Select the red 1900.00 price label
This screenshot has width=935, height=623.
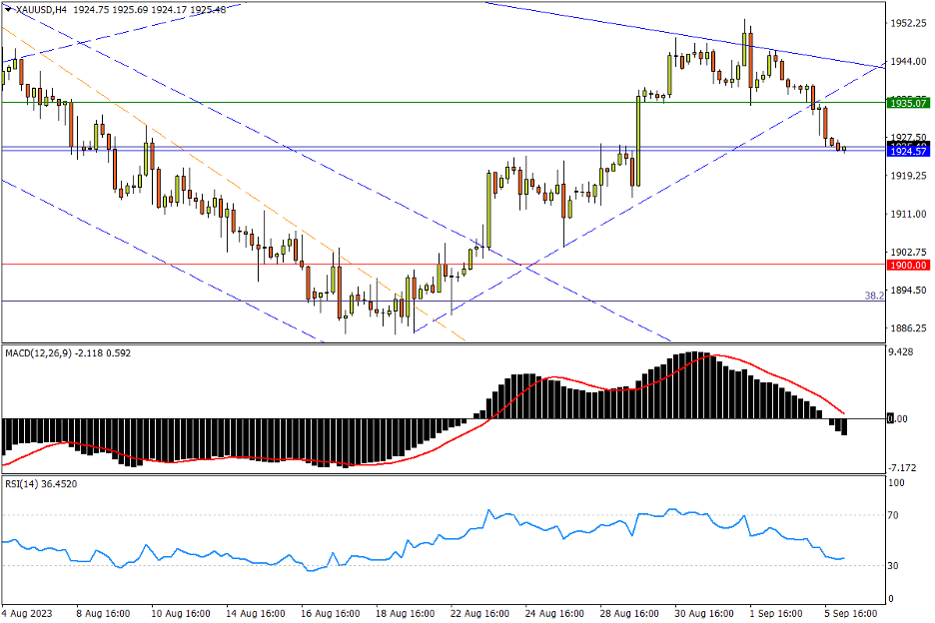pyautogui.click(x=908, y=265)
